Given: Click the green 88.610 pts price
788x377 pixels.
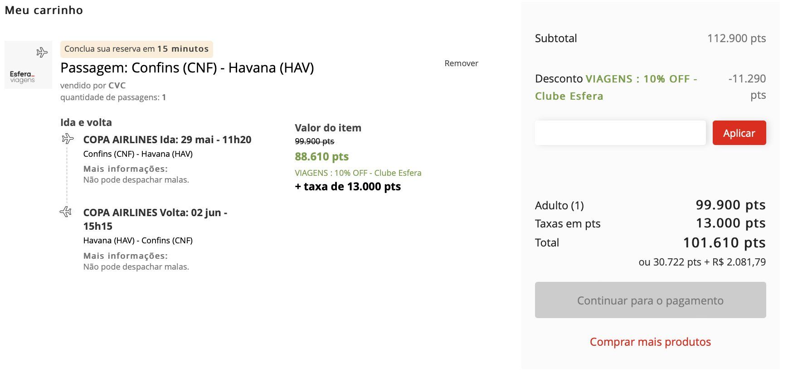Looking at the screenshot, I should click(321, 157).
